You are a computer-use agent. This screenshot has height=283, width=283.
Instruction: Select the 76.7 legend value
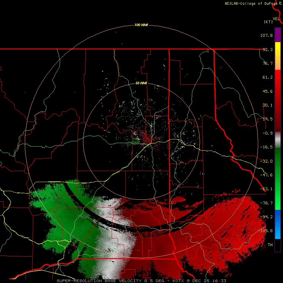(268, 63)
